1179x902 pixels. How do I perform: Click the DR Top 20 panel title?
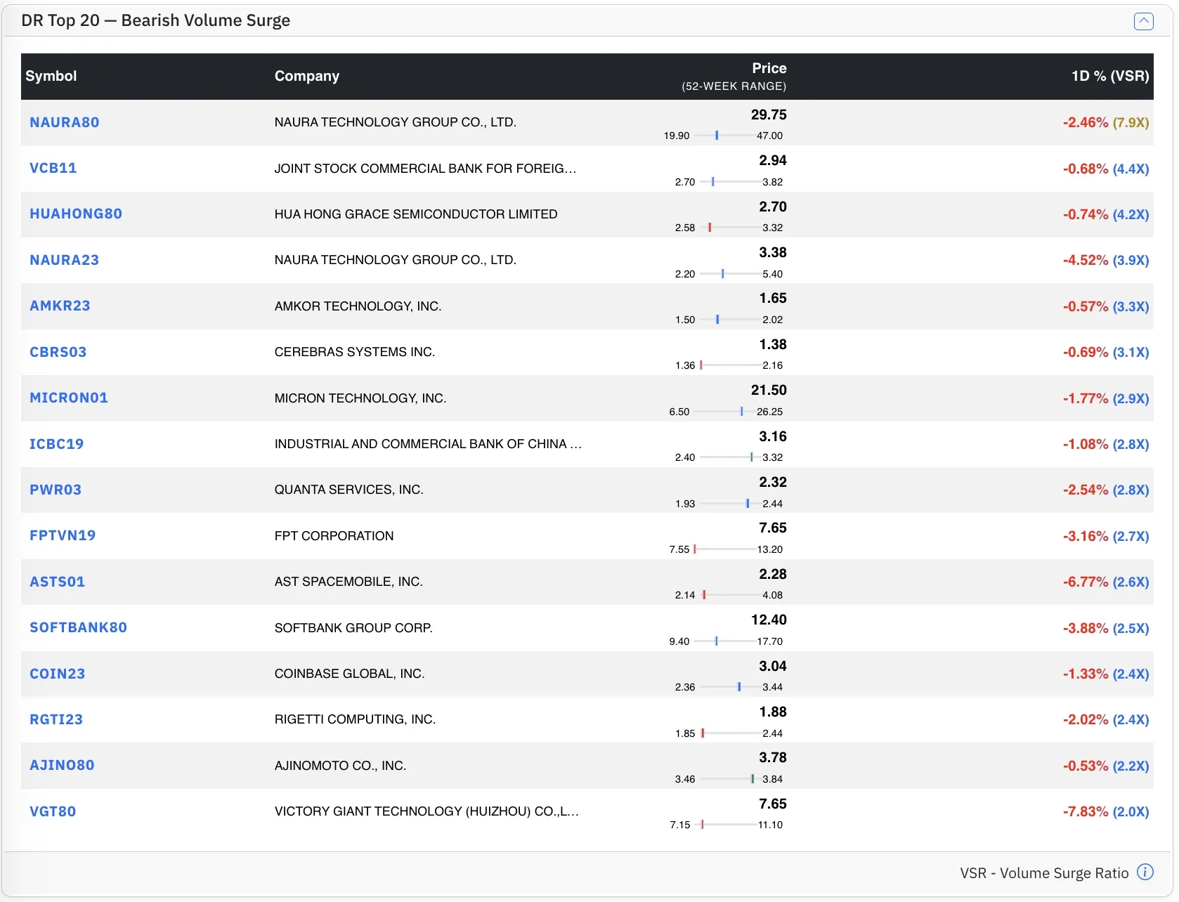click(156, 20)
